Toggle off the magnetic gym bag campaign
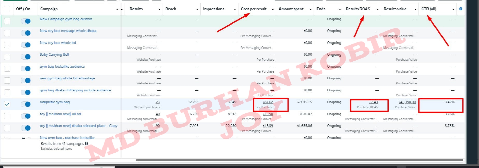This screenshot has height=168, width=479. (x=26, y=104)
